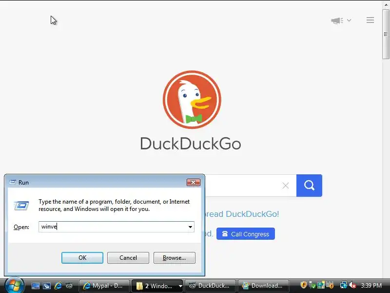Click Switch between windows quick launch icon
This screenshot has width=390, height=293.
click(x=46, y=286)
